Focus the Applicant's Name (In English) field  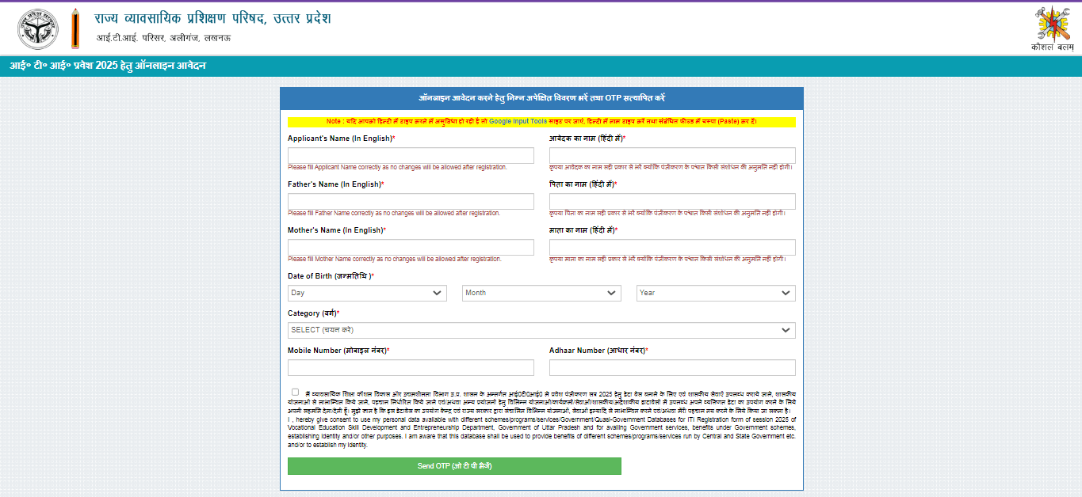411,155
